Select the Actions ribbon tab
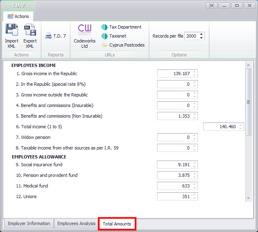 coord(18,16)
